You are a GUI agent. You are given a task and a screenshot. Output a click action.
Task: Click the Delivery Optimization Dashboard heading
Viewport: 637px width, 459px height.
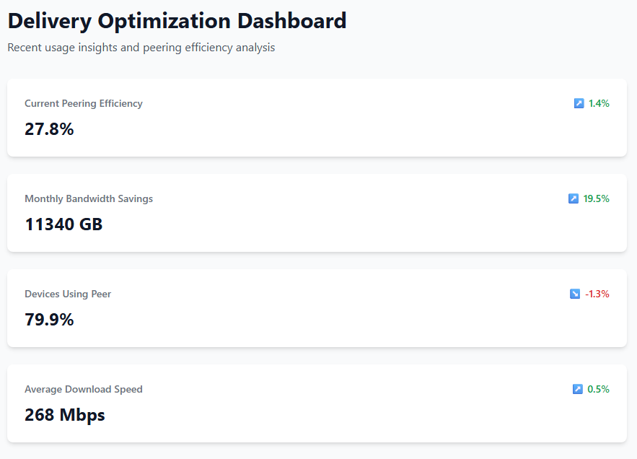[x=177, y=21]
